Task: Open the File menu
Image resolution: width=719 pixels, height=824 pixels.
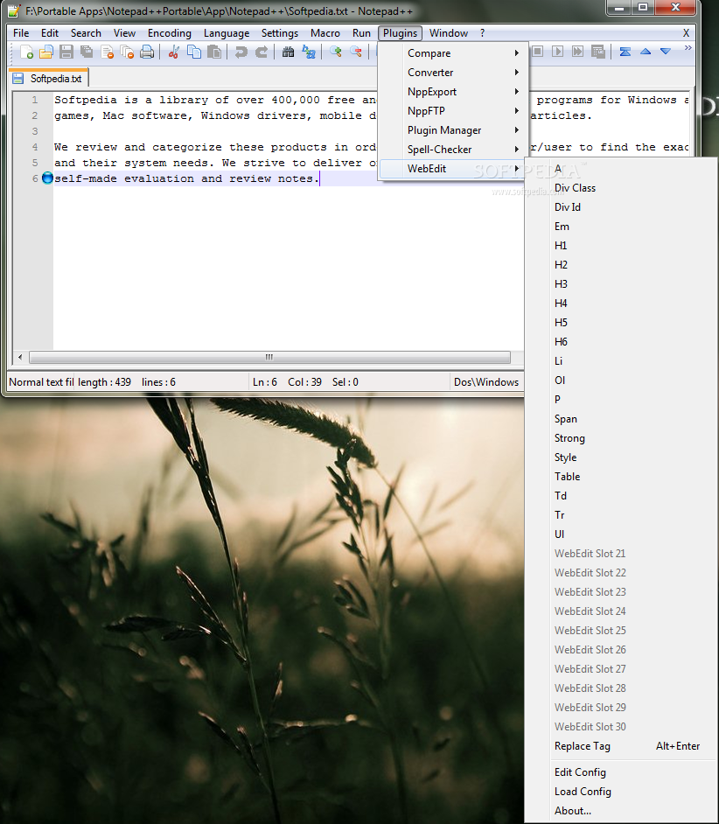Action: [x=21, y=33]
